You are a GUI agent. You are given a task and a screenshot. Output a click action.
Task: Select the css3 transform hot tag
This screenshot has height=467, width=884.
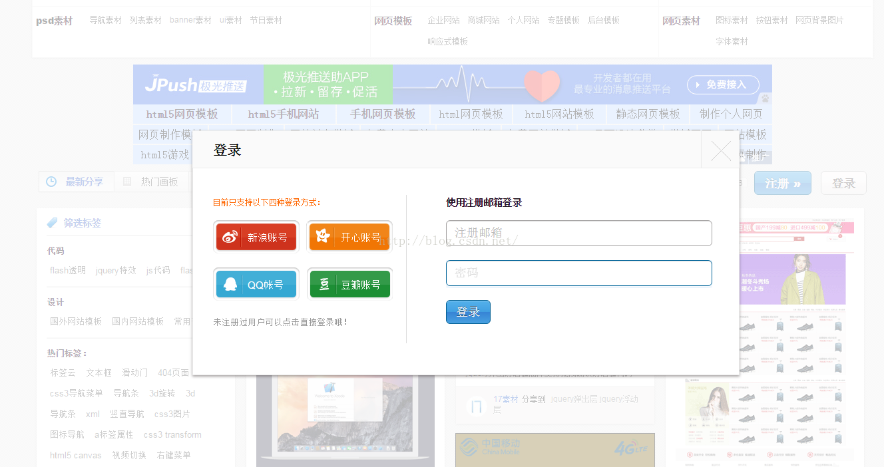172,434
